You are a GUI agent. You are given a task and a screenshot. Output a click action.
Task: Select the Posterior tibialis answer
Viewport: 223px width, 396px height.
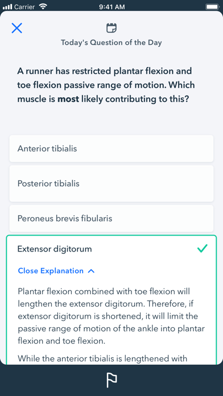tap(111, 184)
